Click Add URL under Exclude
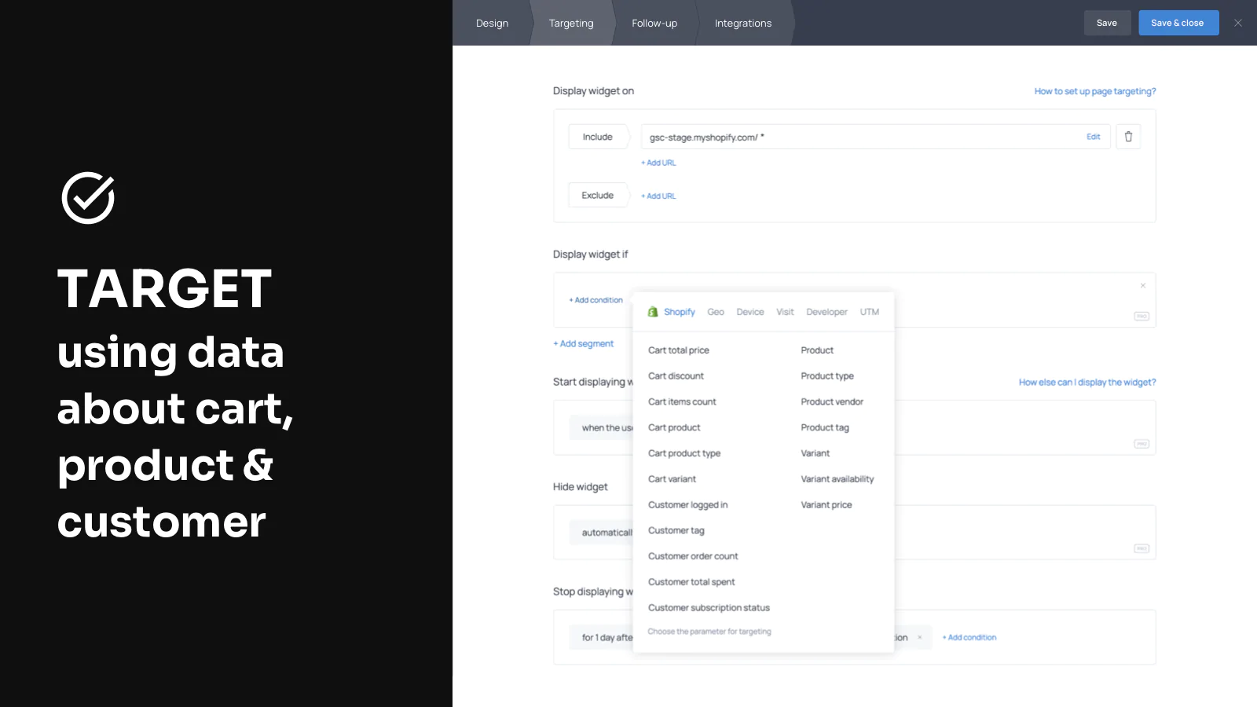Viewport: 1257px width, 707px height. click(x=658, y=196)
